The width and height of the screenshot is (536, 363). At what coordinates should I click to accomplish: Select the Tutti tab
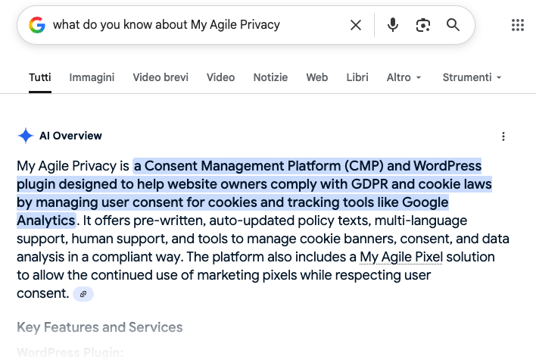tap(40, 77)
